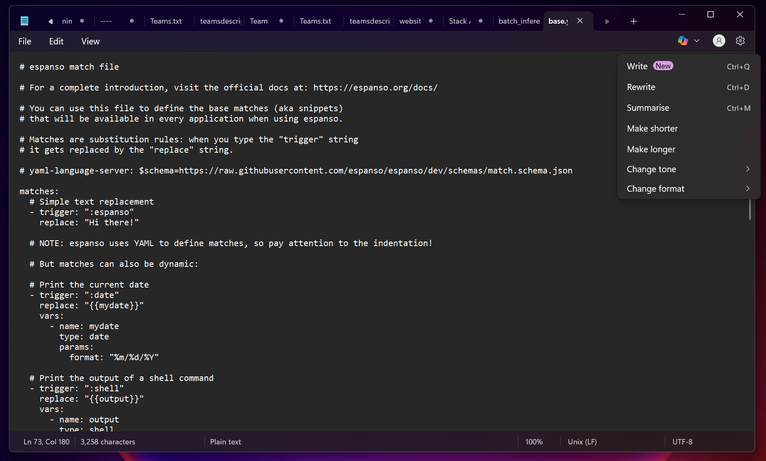Viewport: 766px width, 461px height.
Task: Expand the Copilot dropdown chevron
Action: pos(697,41)
